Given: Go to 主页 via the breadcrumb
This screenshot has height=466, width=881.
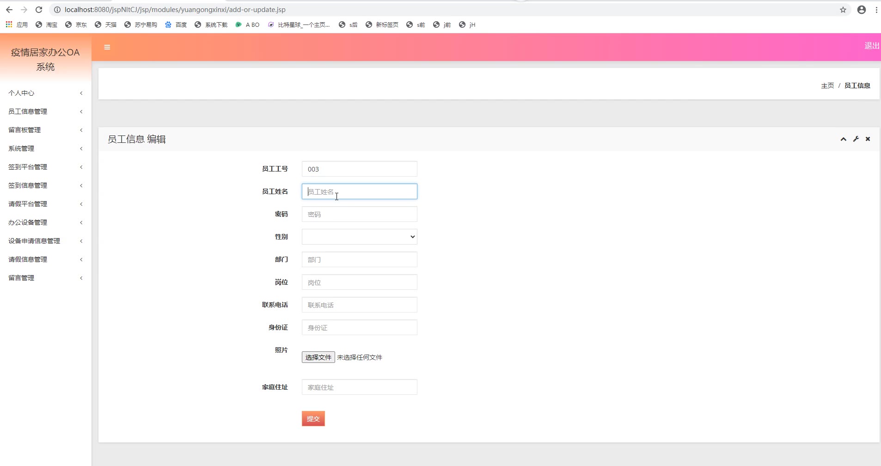Looking at the screenshot, I should pos(827,86).
